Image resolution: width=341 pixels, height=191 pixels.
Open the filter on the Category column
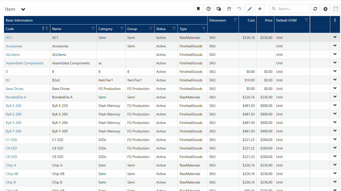click(x=122, y=29)
